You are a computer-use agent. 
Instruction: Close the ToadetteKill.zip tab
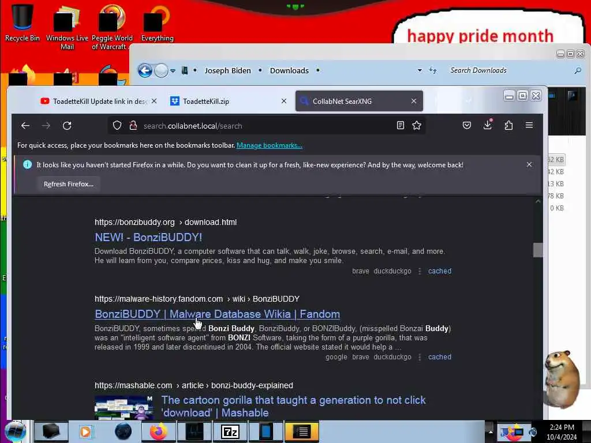click(x=284, y=101)
